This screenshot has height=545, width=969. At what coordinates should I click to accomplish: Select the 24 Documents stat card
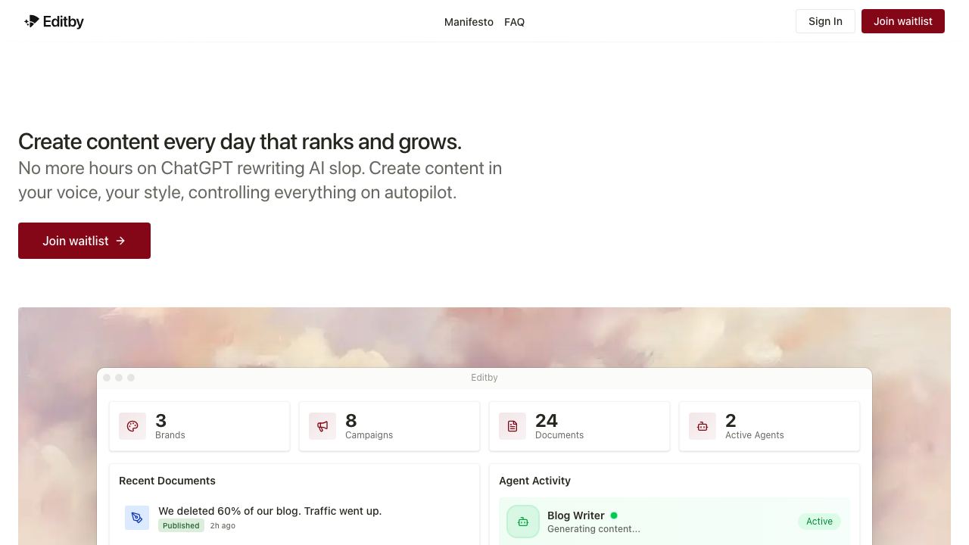pos(580,426)
